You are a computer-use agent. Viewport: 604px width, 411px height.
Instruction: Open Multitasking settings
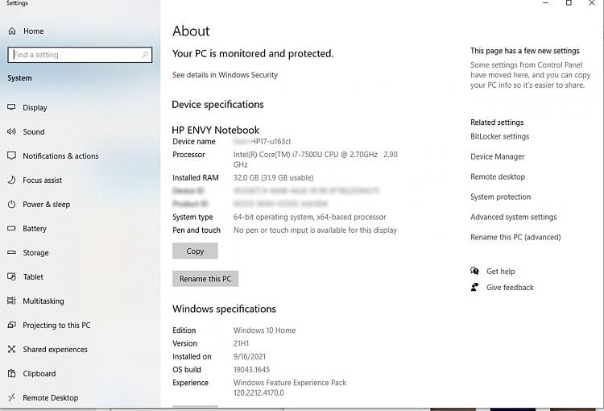(x=43, y=301)
